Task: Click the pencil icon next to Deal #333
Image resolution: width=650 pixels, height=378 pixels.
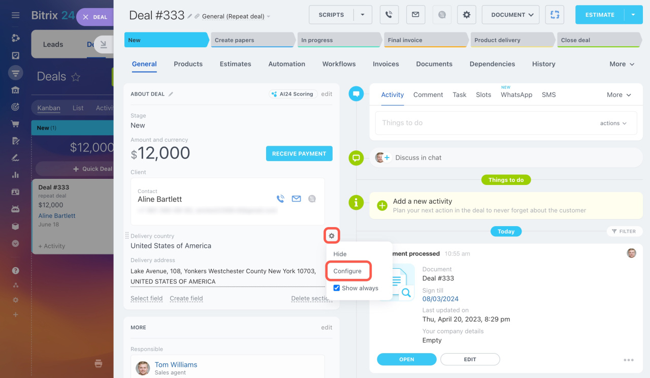Action: (190, 16)
